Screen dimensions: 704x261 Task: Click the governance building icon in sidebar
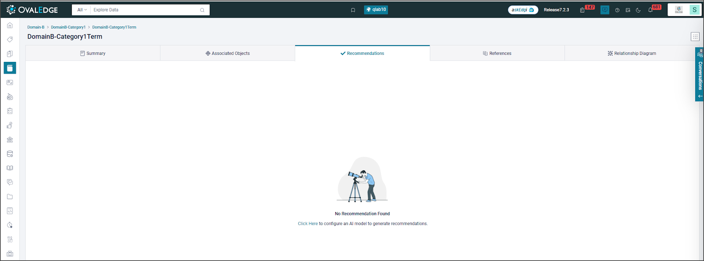coord(10,140)
